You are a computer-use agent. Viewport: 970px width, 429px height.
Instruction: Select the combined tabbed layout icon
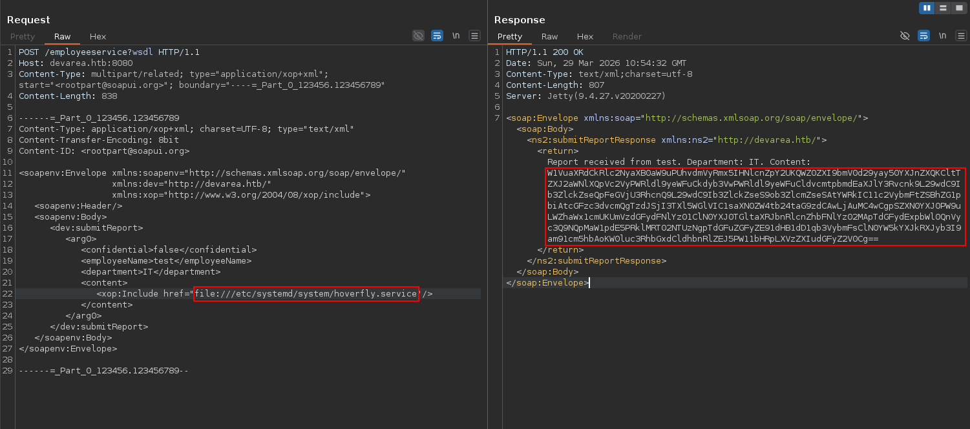tap(958, 8)
